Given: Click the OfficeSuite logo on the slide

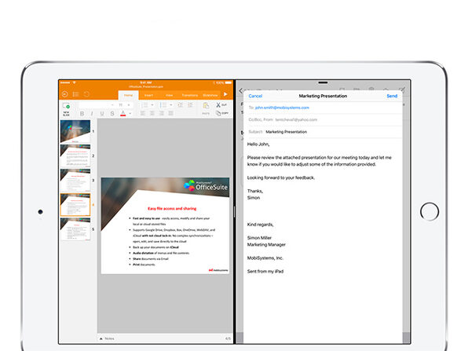Looking at the screenshot, I should [206, 185].
